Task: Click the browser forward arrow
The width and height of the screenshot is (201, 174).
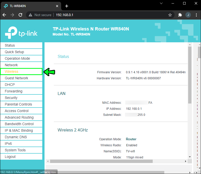Action: tap(12, 15)
